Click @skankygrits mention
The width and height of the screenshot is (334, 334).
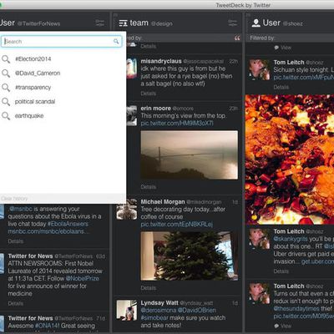291,239
